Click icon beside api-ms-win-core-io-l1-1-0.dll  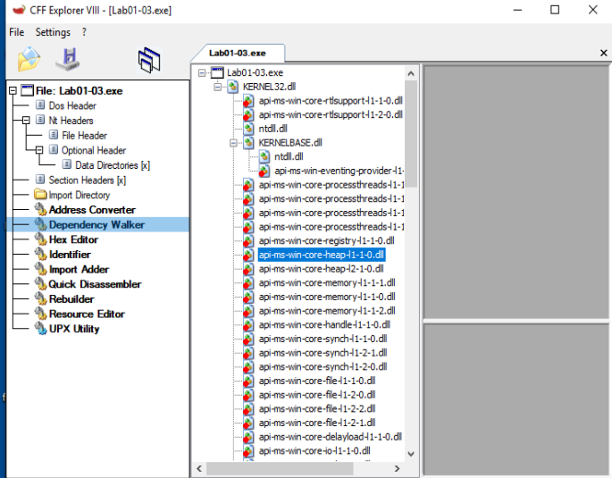(248, 451)
